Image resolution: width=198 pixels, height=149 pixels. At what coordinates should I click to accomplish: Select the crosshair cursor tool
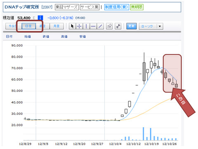click(x=79, y=26)
